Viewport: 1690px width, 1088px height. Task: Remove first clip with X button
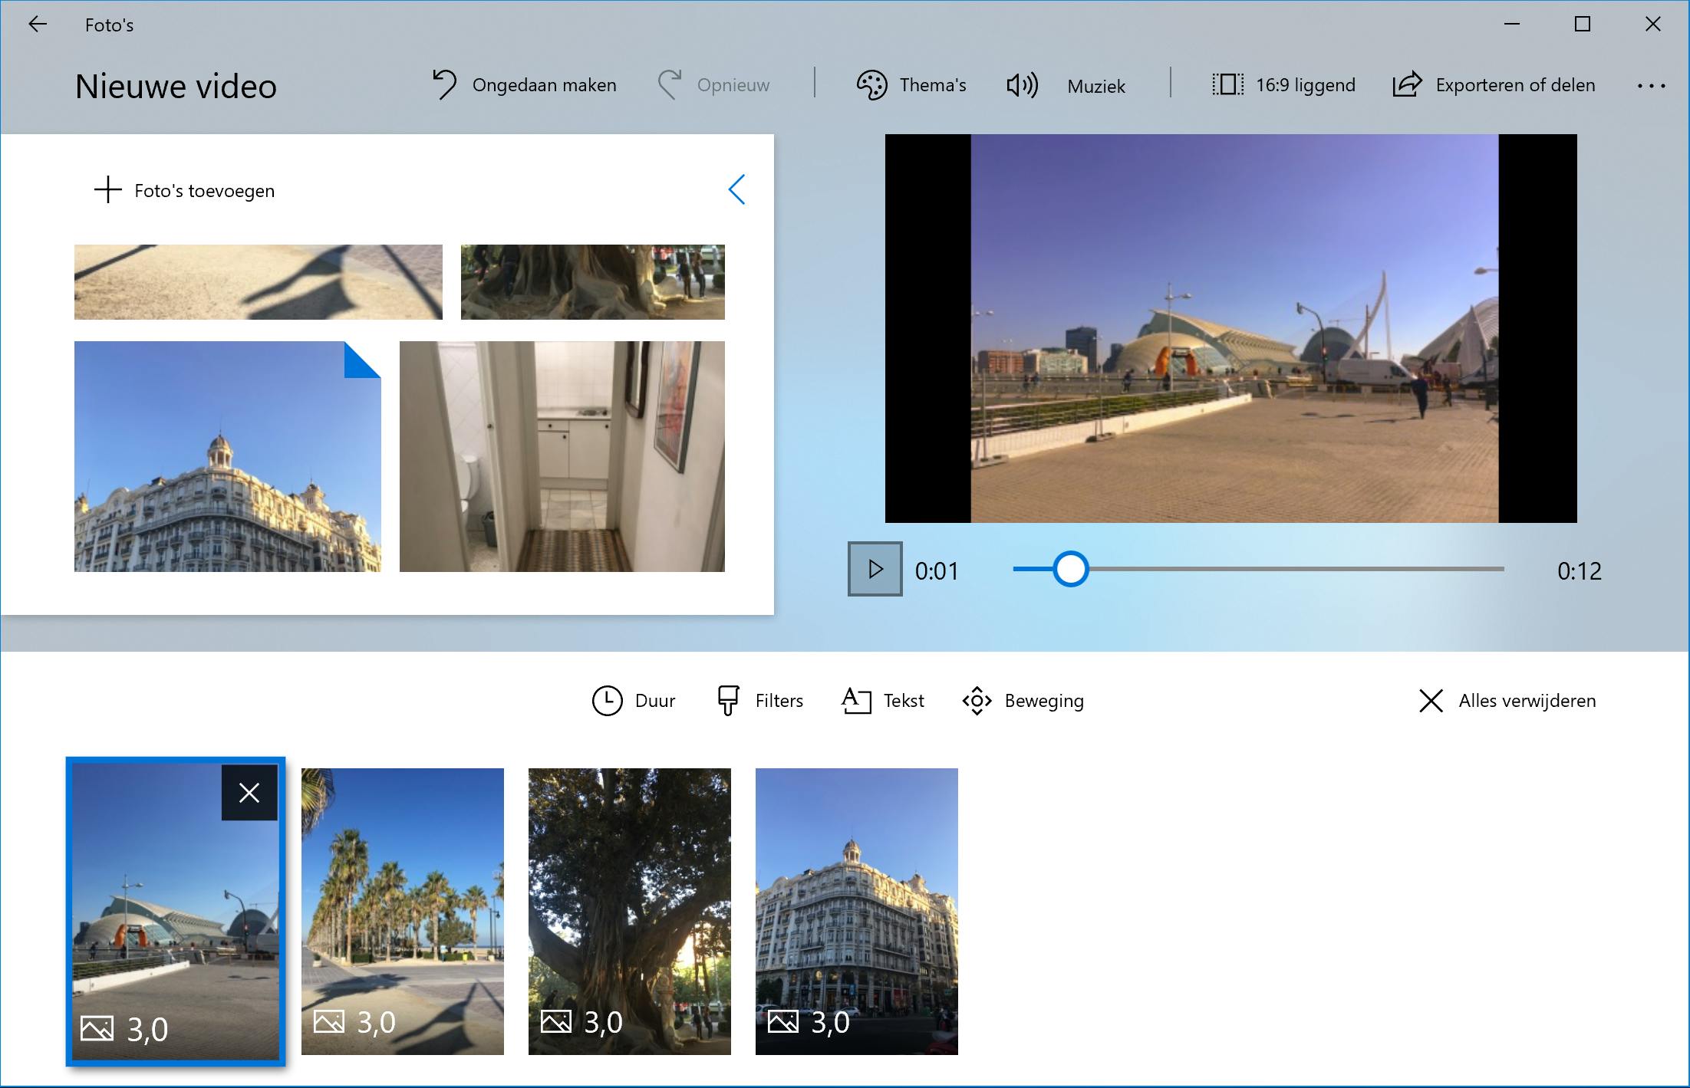click(249, 793)
